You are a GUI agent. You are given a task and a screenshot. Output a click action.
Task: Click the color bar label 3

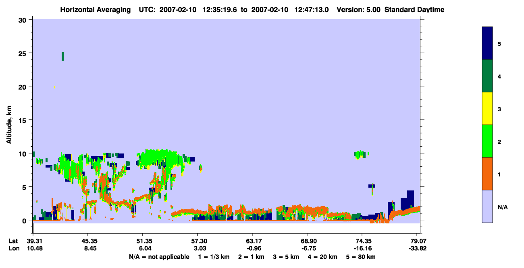tap(499, 108)
